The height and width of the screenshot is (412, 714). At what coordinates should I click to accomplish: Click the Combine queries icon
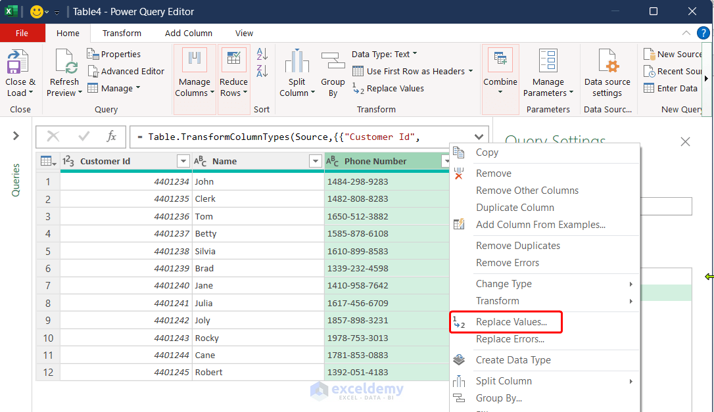click(x=500, y=60)
